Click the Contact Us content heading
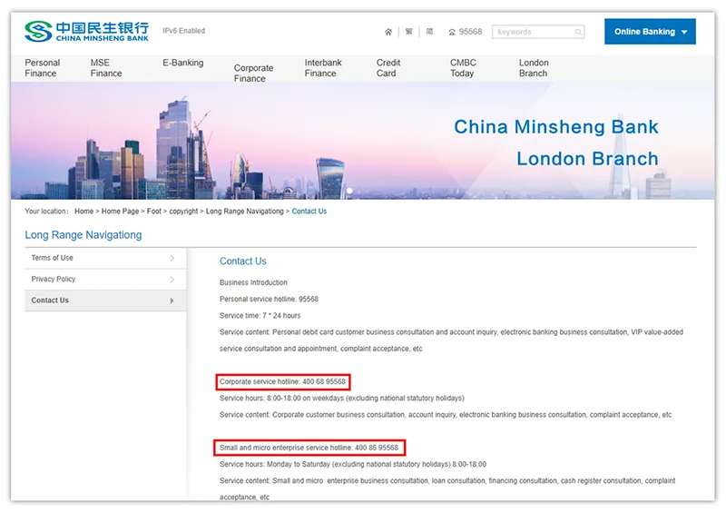Image resolution: width=726 pixels, height=513 pixels. (242, 261)
